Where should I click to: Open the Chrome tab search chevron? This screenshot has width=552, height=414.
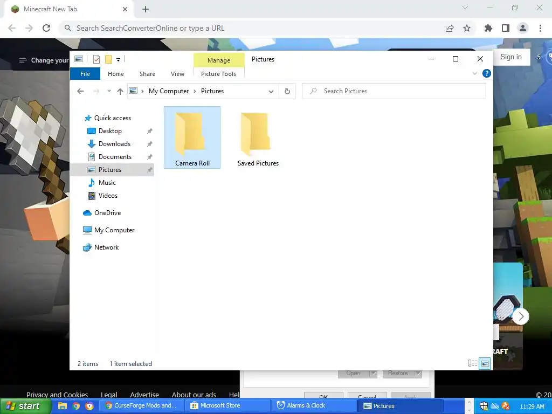click(465, 8)
